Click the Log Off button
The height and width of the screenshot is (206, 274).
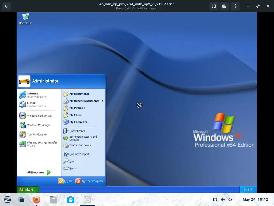[x=65, y=181]
